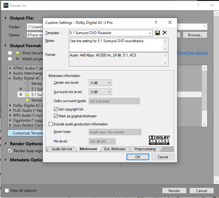The image size is (219, 198).
Task: Expand Audio Interchange format item
Action: click(x=10, y=73)
